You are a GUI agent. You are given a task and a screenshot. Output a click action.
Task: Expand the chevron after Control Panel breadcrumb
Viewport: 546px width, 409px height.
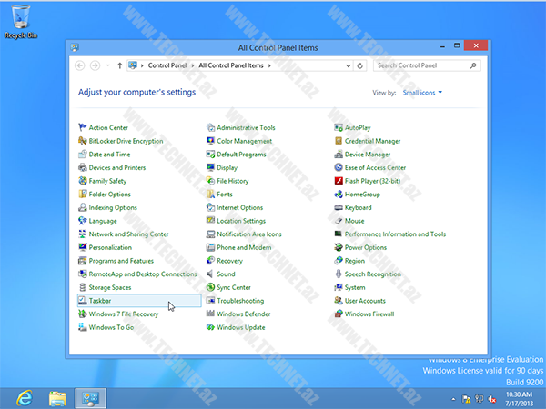click(x=192, y=65)
